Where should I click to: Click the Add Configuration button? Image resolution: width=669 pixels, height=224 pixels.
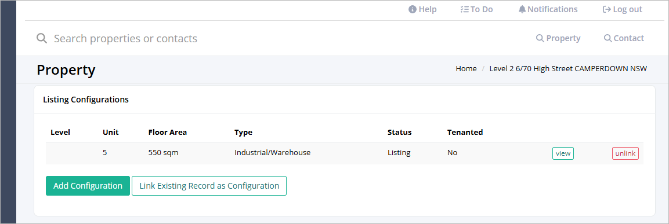click(x=88, y=186)
